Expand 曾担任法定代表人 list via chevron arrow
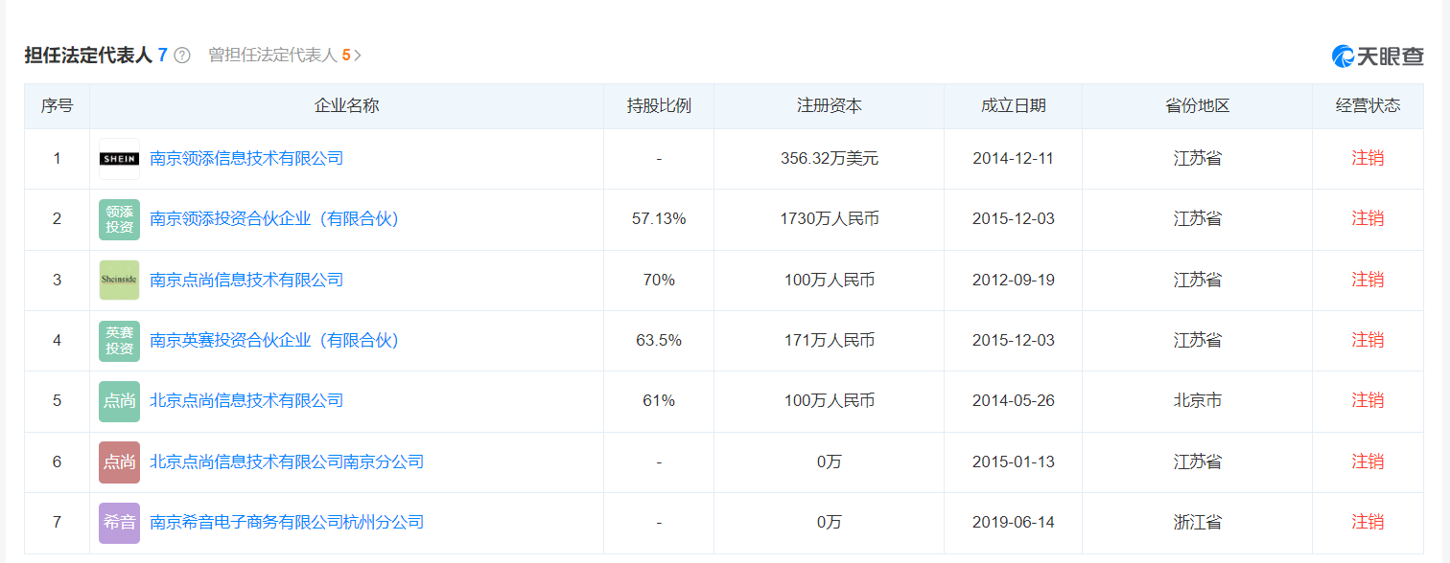1450x563 pixels. coord(358,56)
